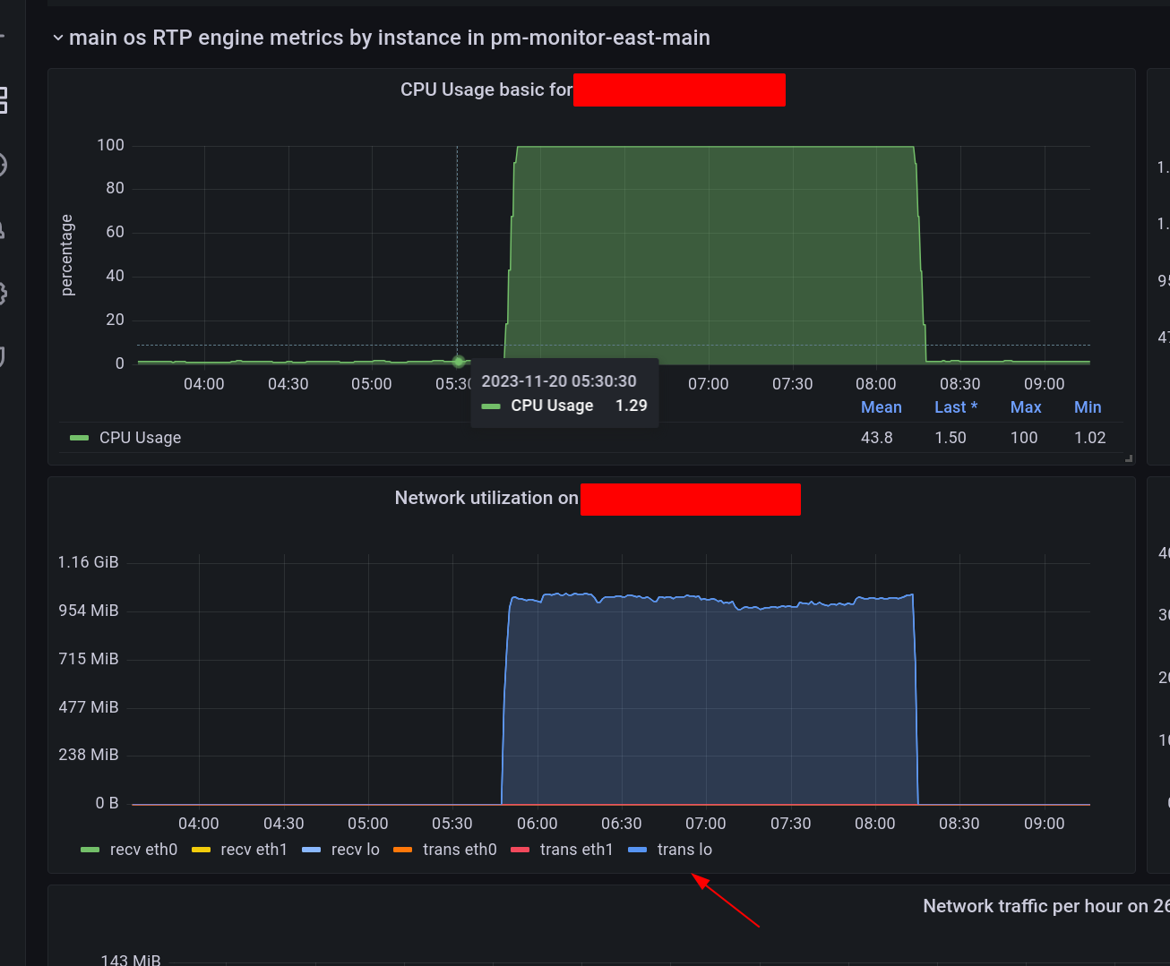Hide the recv lo series
The image size is (1170, 966).
[357, 849]
